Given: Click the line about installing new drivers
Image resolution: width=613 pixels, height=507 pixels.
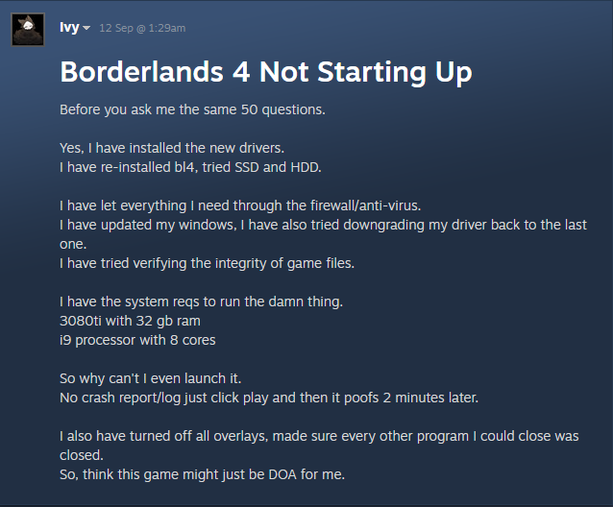Looking at the screenshot, I should 172,147.
